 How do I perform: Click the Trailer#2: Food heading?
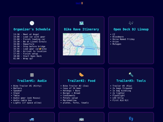81,81
